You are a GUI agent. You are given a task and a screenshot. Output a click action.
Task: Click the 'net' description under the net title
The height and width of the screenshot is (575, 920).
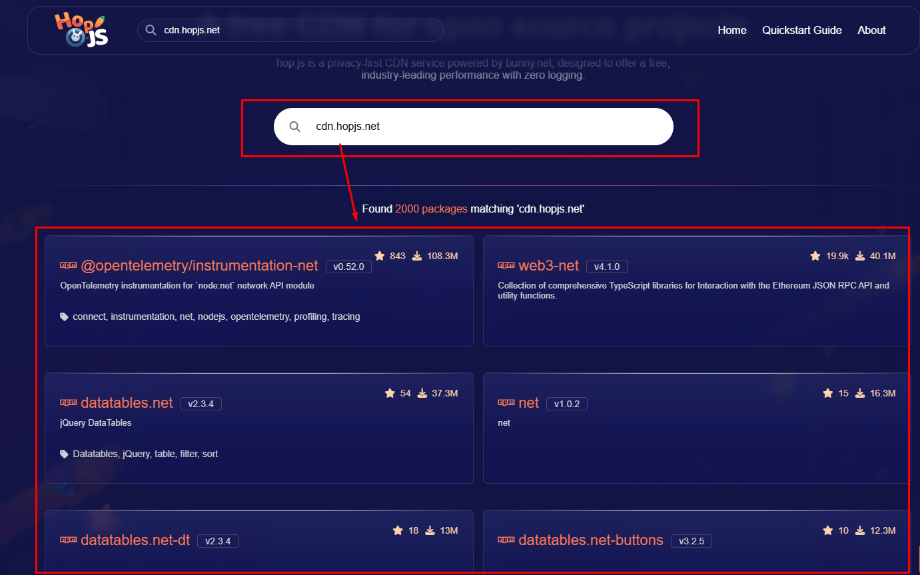(504, 423)
